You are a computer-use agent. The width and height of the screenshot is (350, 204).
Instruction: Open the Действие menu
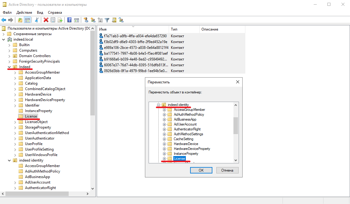point(24,13)
